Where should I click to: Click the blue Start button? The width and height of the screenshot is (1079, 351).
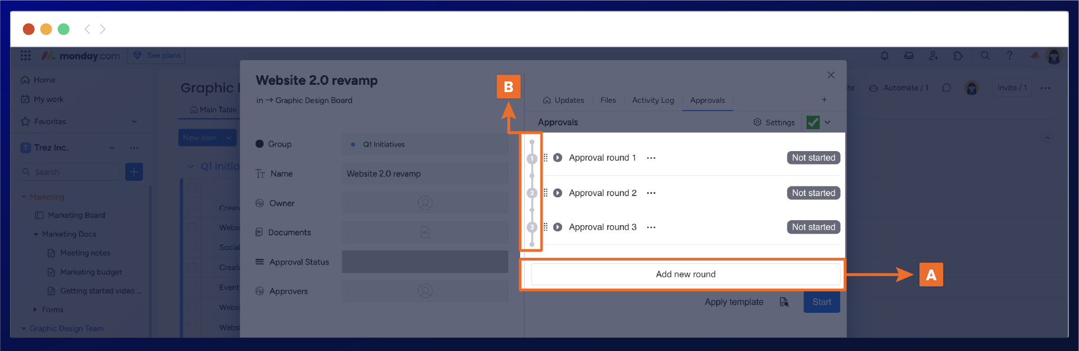pos(821,302)
